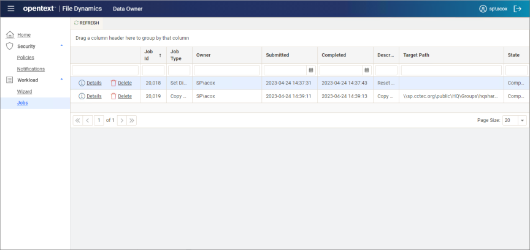The height and width of the screenshot is (250, 530).
Task: Click the State filter field
Action: (x=517, y=70)
